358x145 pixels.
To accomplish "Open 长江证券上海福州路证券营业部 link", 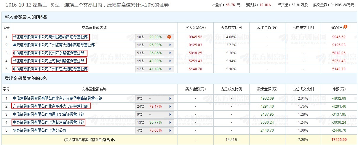I will tap(49, 61).
